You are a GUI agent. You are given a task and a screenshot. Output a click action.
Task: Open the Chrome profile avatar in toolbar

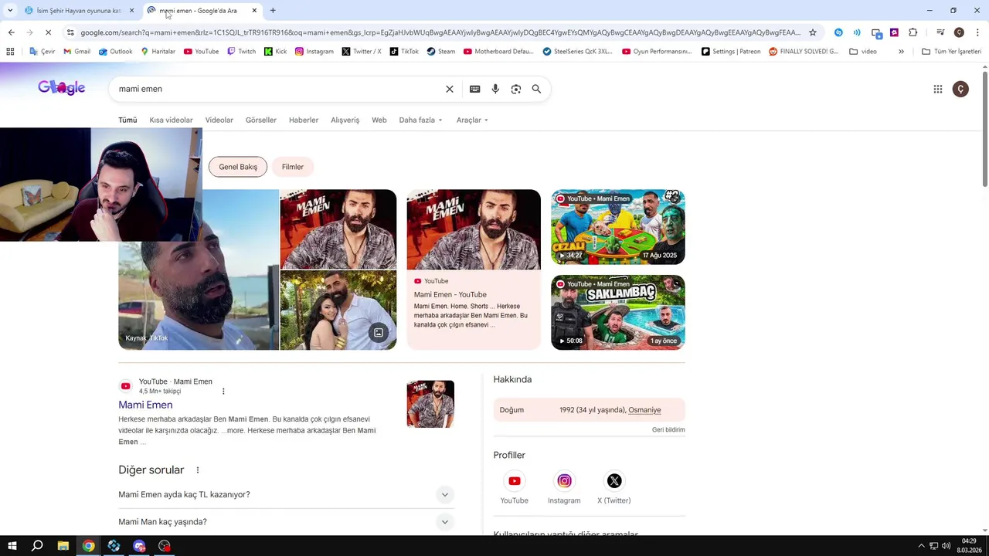point(959,32)
